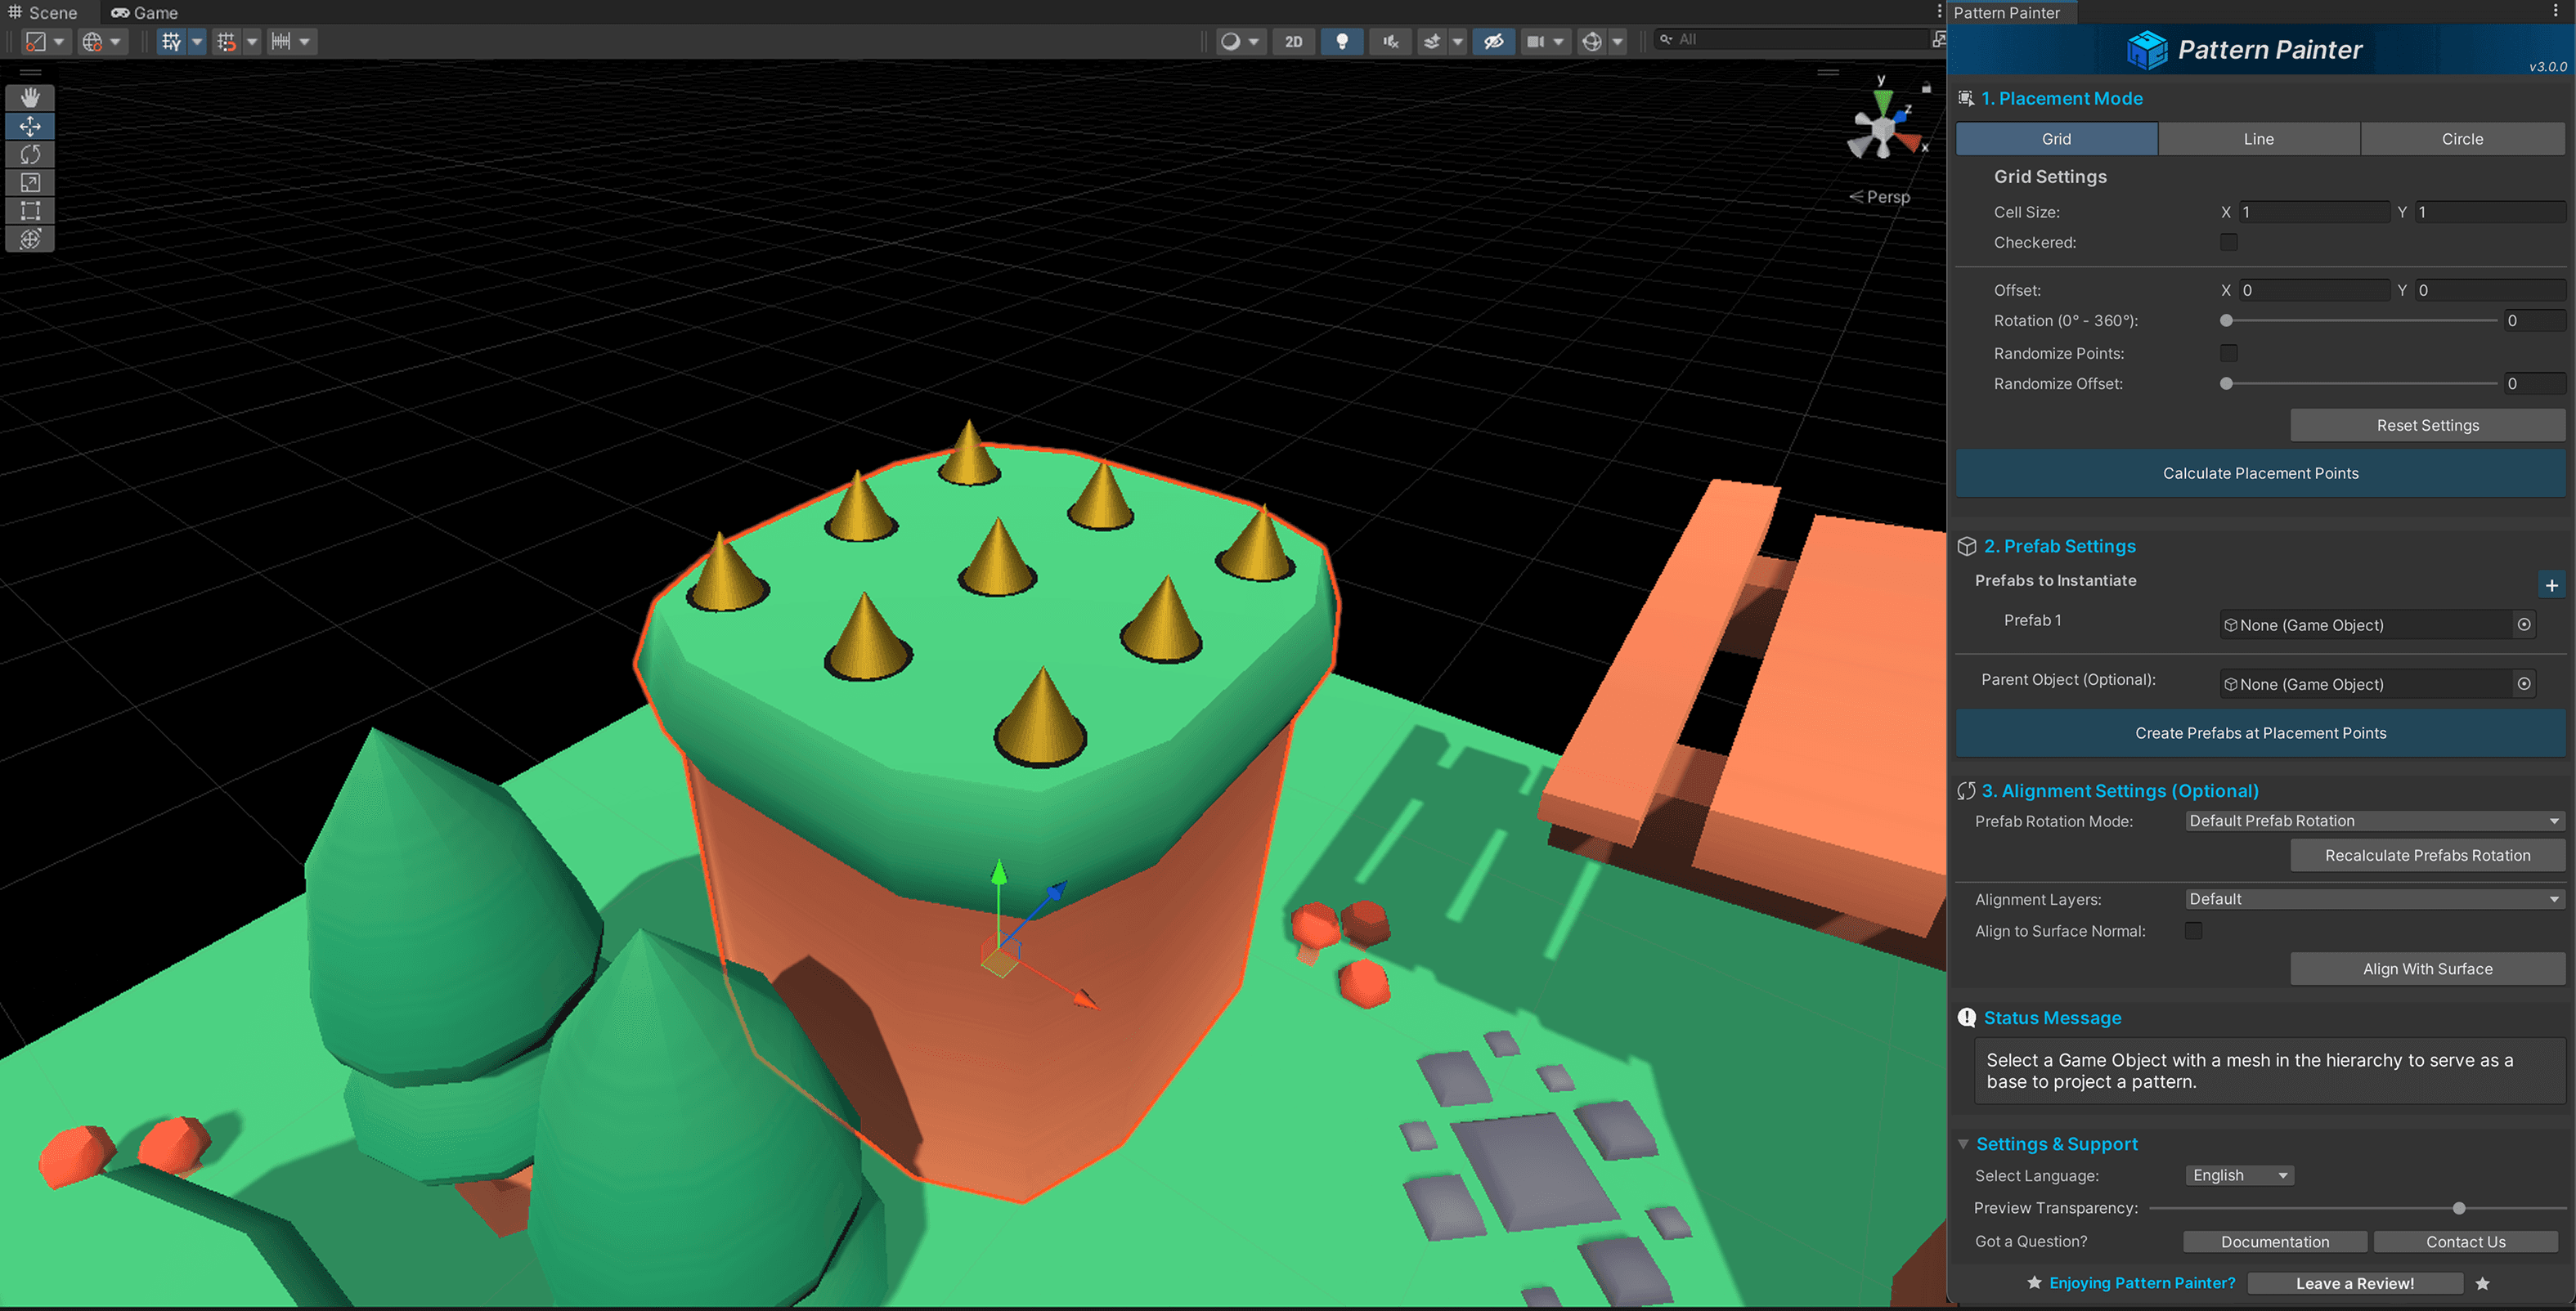Enable Randomize Points checkbox
Image resolution: width=2576 pixels, height=1311 pixels.
tap(2228, 353)
